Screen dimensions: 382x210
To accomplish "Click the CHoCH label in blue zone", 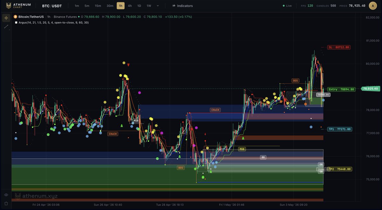I will point(216,110).
